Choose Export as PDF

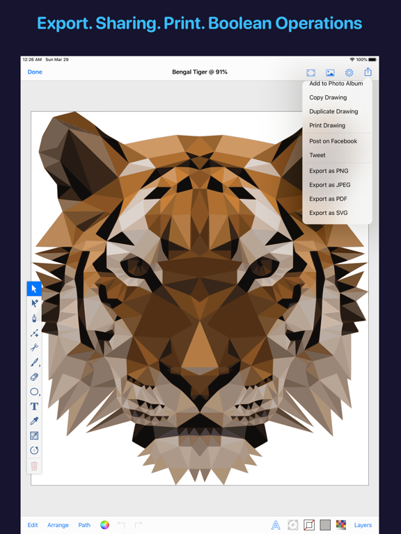pyautogui.click(x=328, y=199)
